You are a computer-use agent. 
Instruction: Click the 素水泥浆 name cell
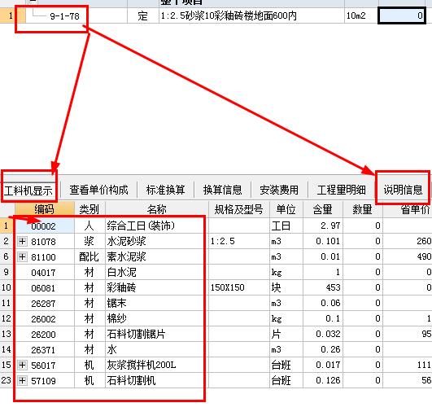[156, 257]
